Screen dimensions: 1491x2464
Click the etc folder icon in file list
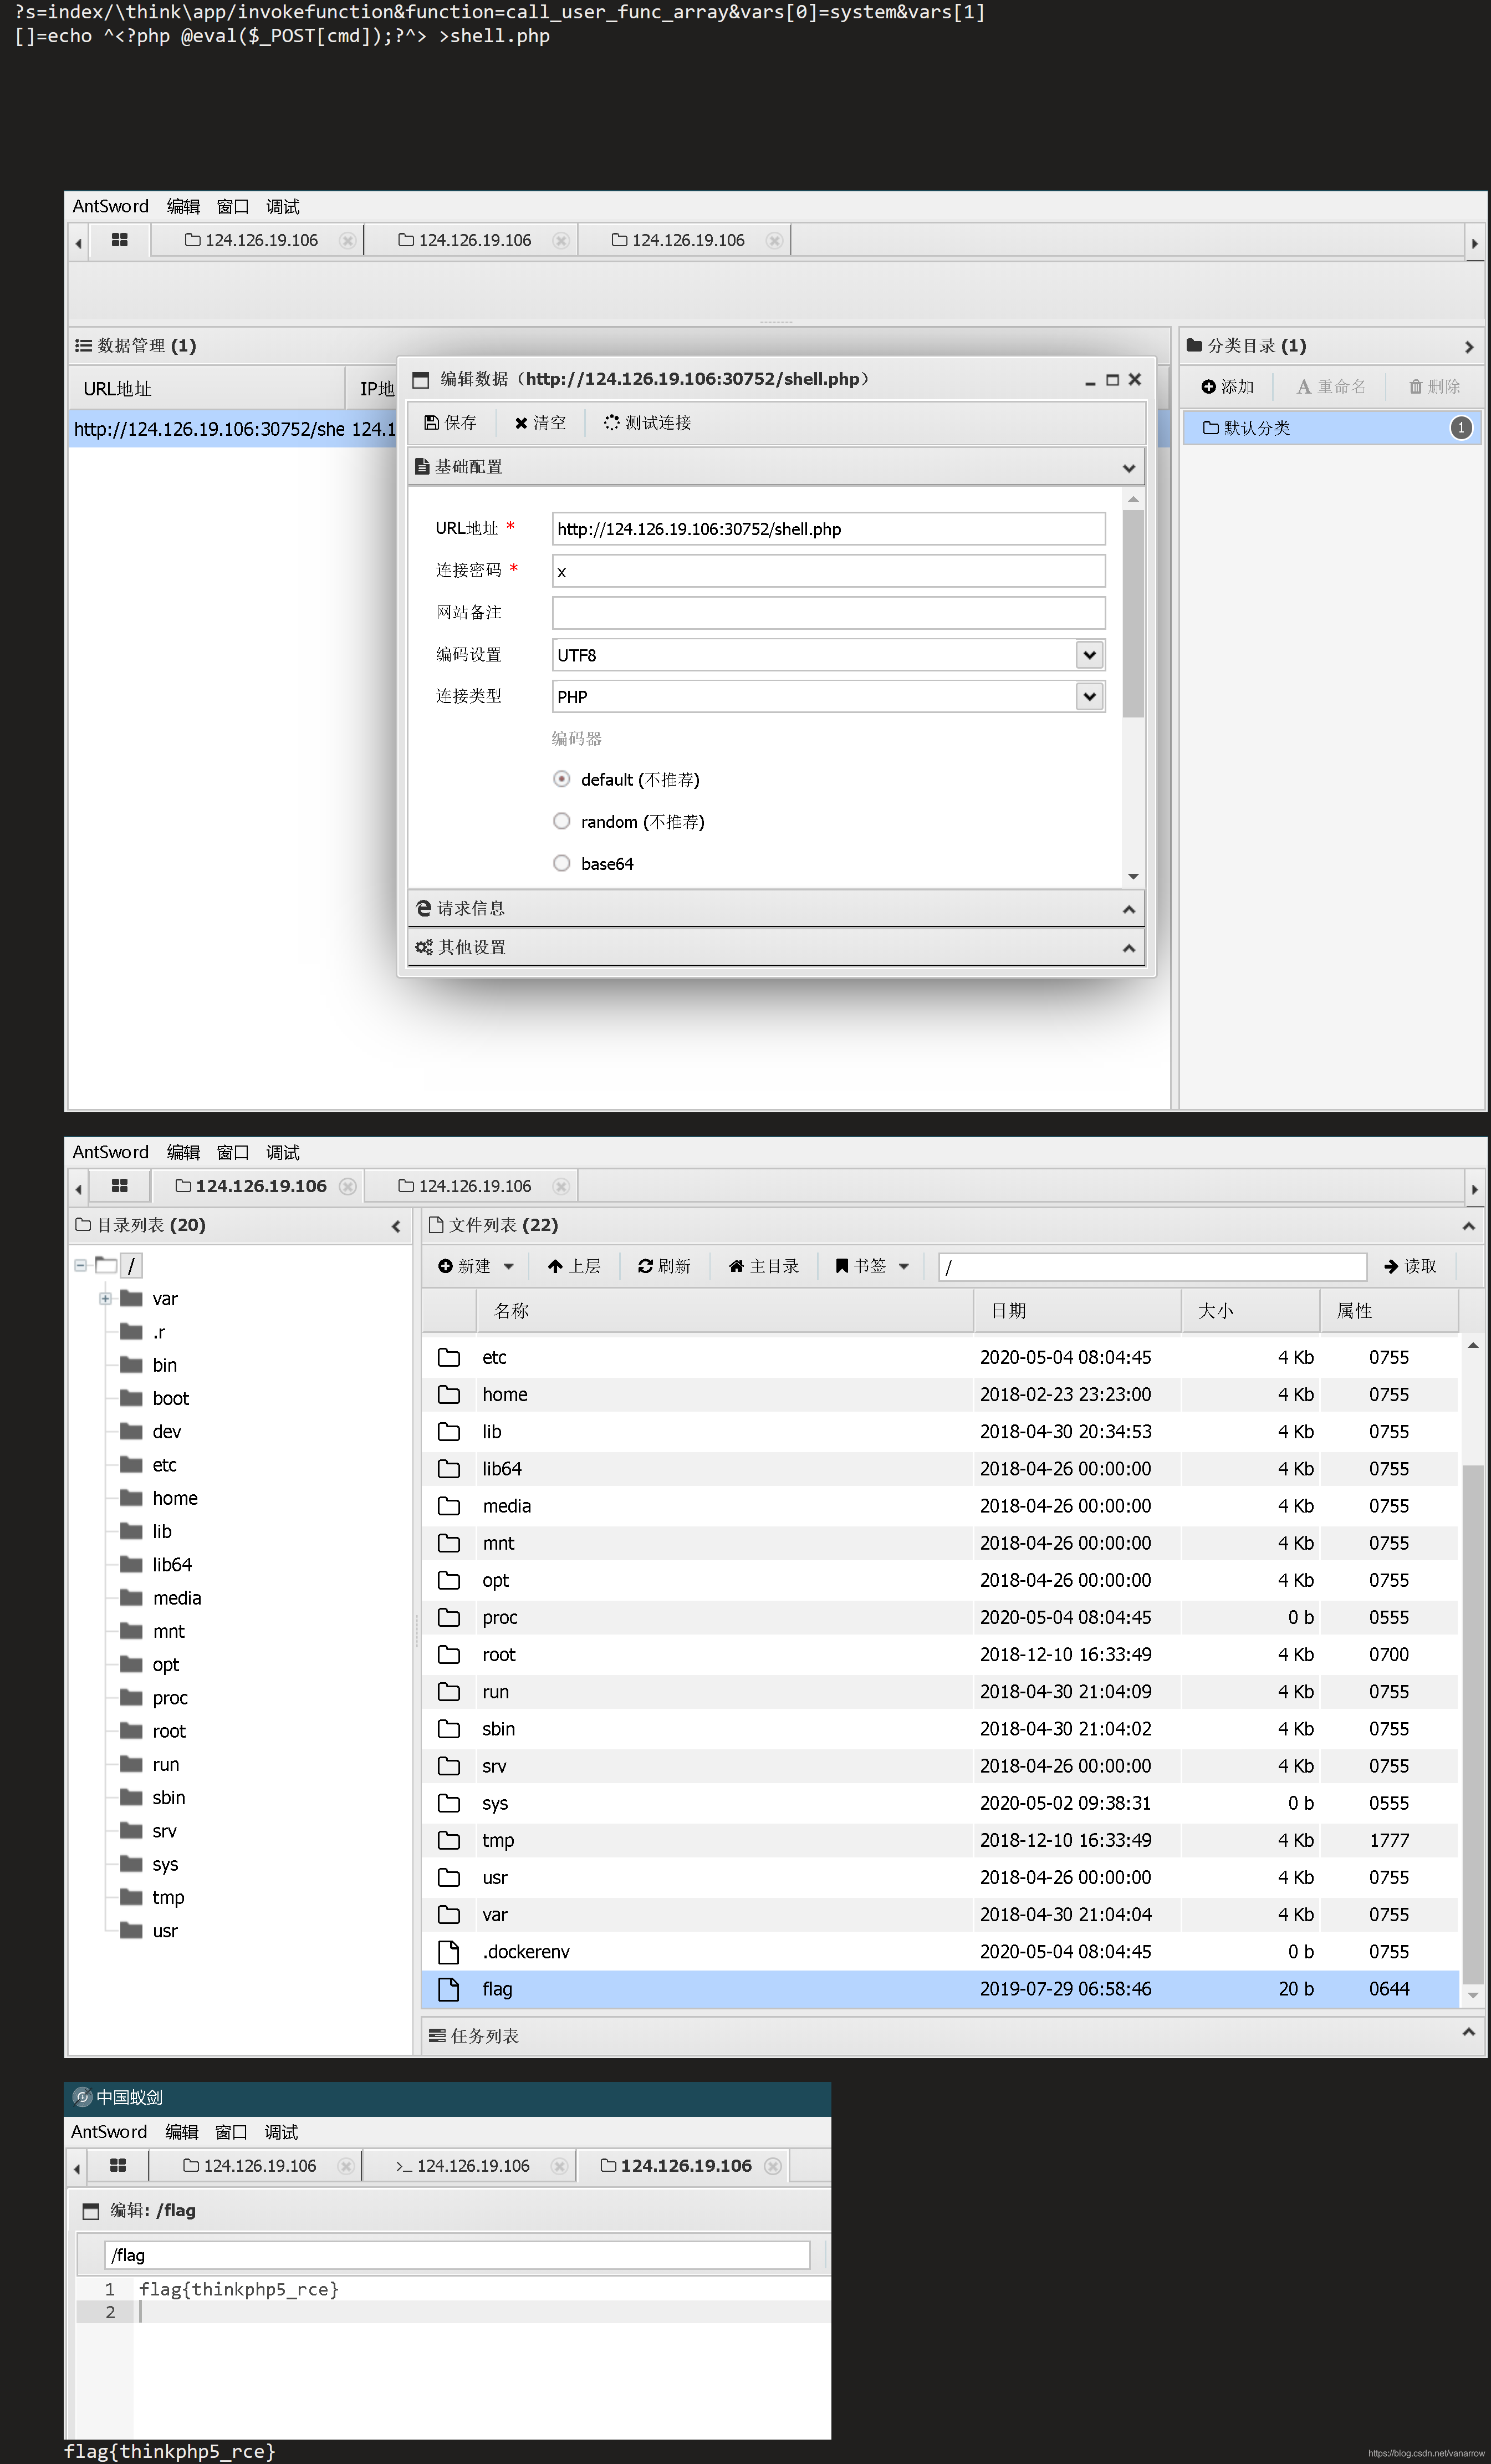click(449, 1357)
